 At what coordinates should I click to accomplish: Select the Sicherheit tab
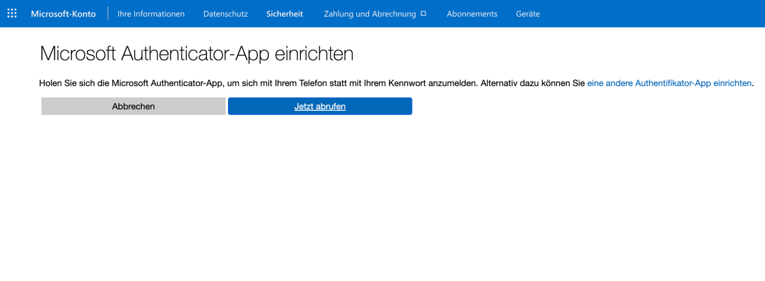tap(284, 13)
